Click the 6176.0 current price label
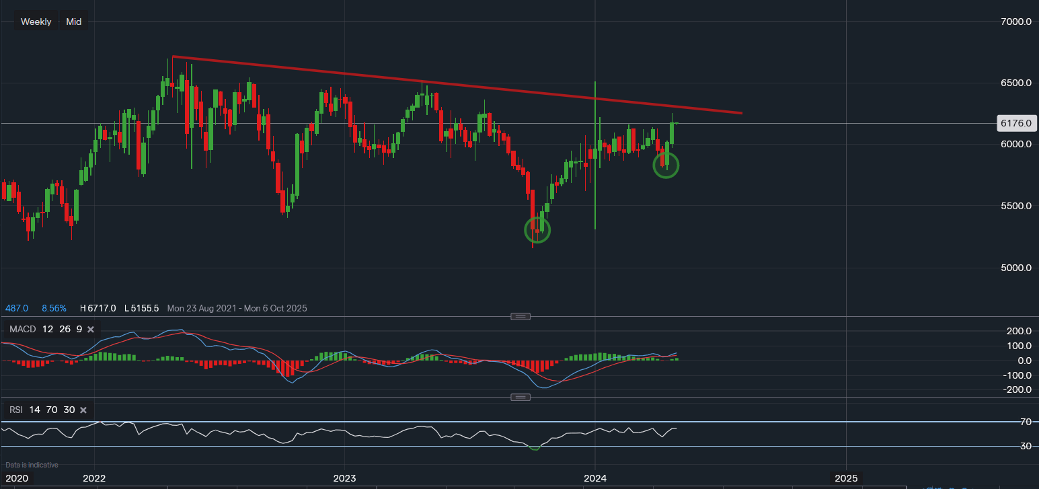1039x489 pixels. coord(1015,123)
